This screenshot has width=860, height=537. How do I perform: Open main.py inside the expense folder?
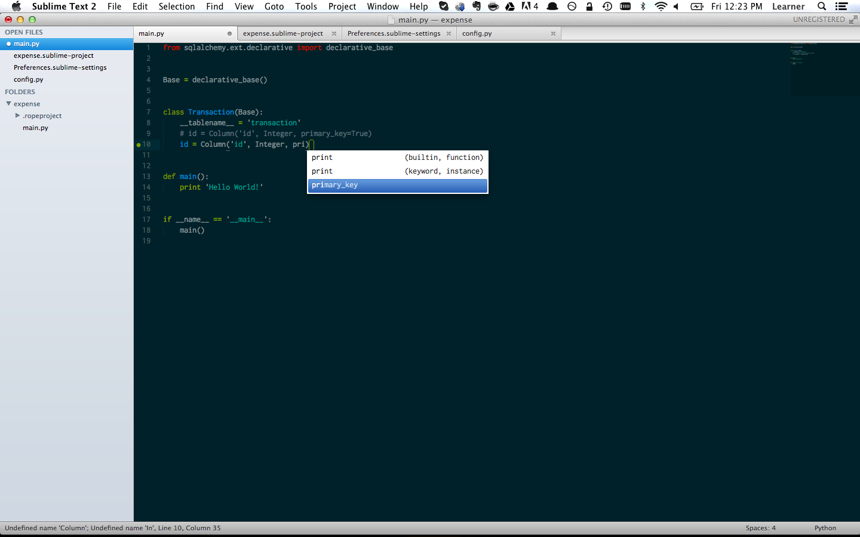pos(35,128)
